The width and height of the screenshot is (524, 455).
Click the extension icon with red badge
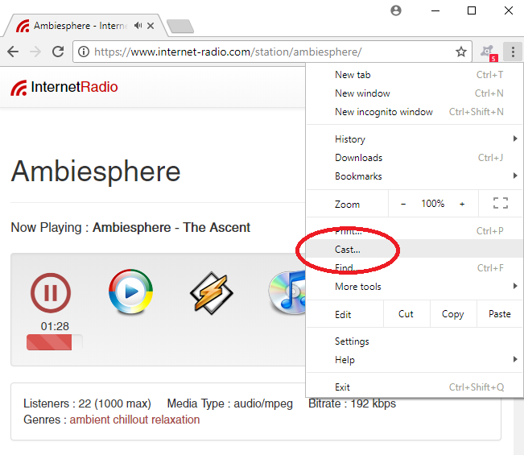(x=487, y=52)
